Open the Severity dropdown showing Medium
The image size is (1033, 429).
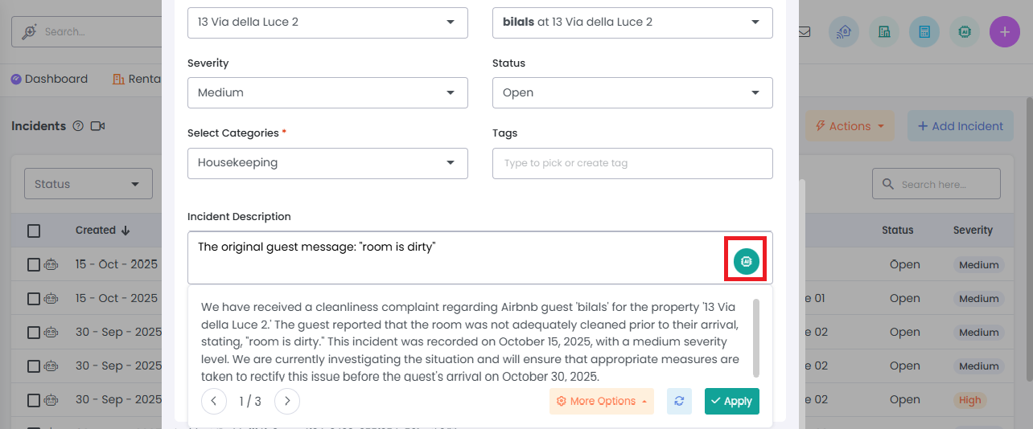[327, 92]
